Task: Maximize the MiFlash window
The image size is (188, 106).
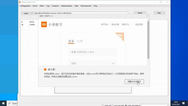Action: (x=161, y=2)
